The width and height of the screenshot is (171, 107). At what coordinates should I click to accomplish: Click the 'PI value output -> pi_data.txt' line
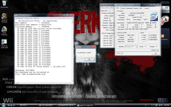point(41,67)
